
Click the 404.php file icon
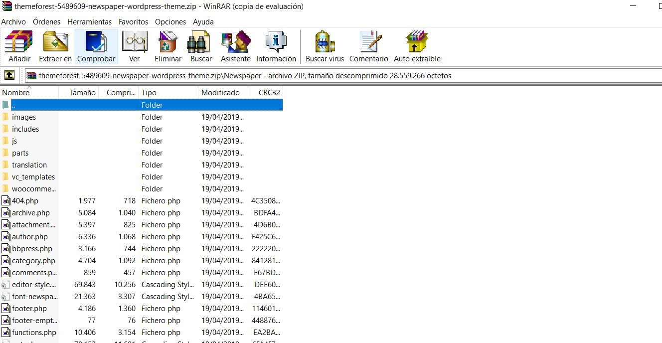click(6, 201)
